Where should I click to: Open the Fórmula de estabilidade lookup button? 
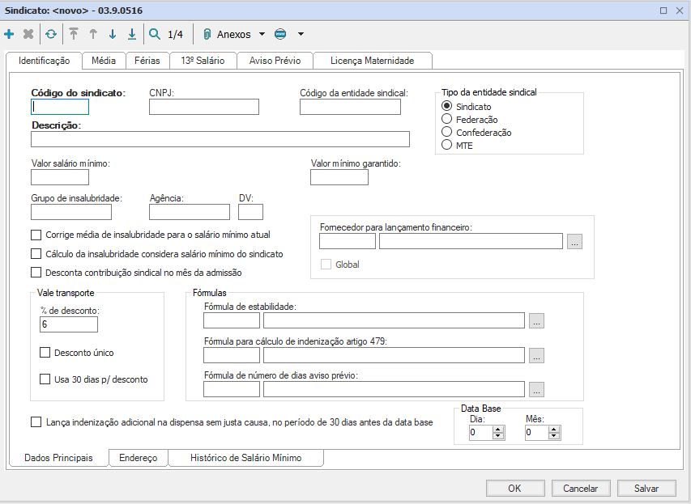coord(536,321)
